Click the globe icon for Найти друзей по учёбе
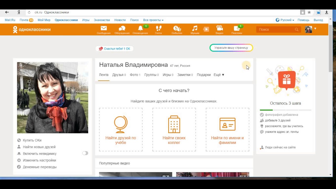Image resolution: width=336 pixels, height=189 pixels. [121, 124]
